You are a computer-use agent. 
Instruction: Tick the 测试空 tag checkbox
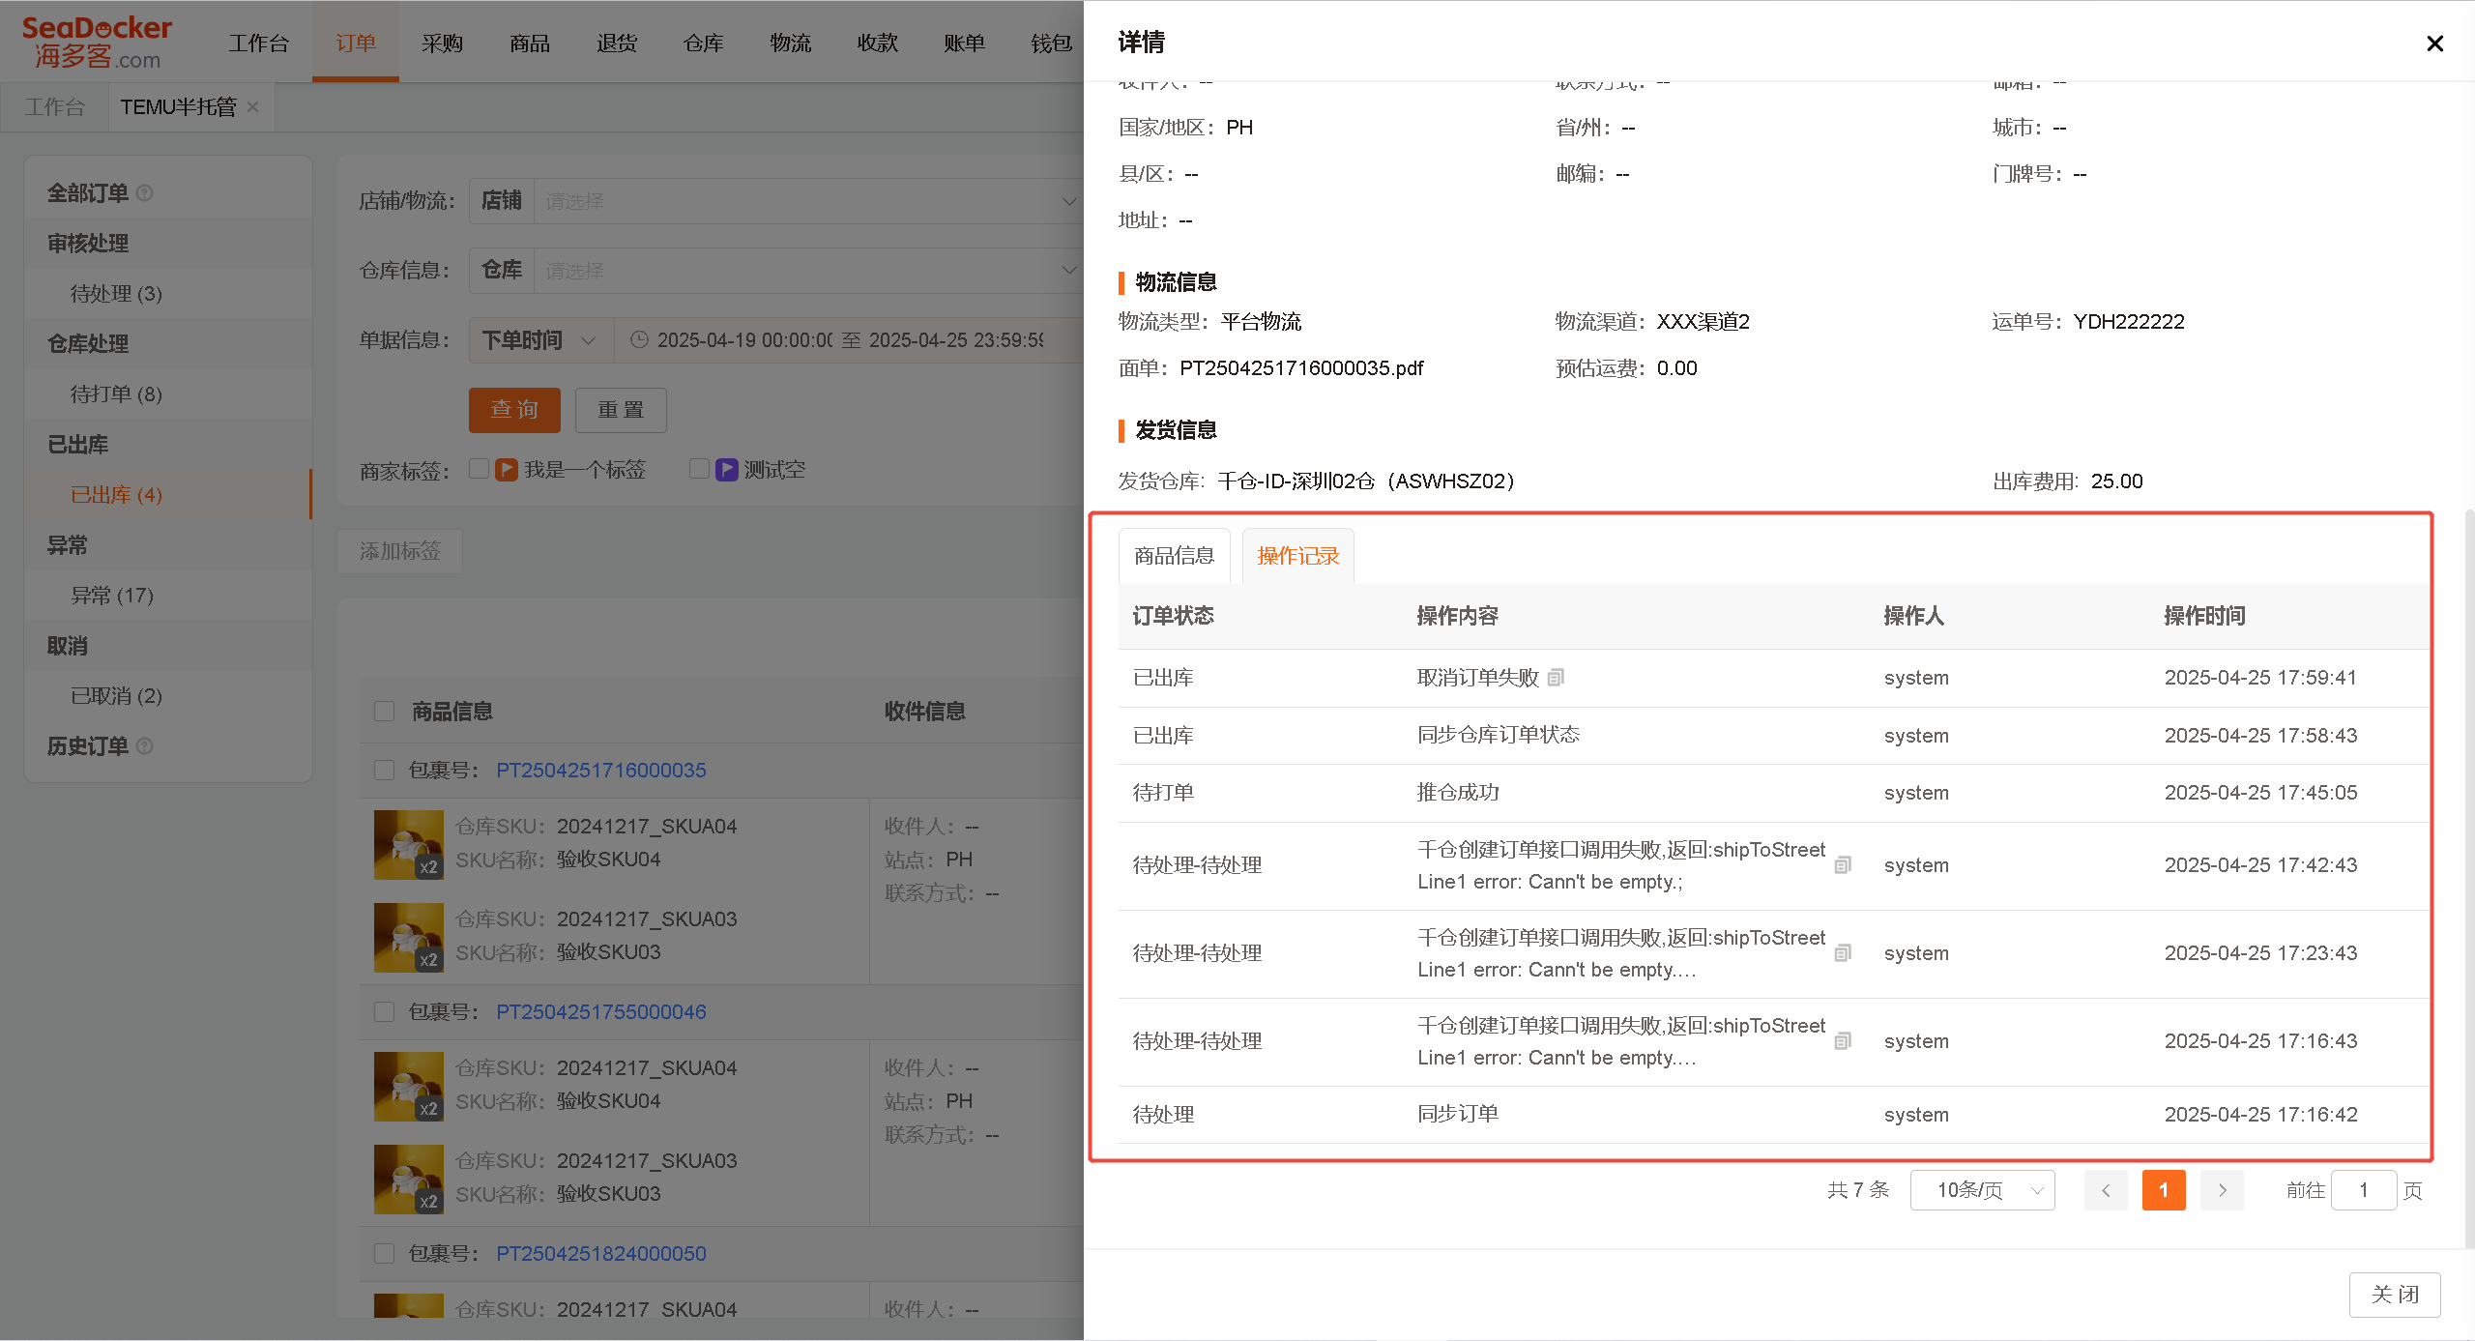coord(699,469)
